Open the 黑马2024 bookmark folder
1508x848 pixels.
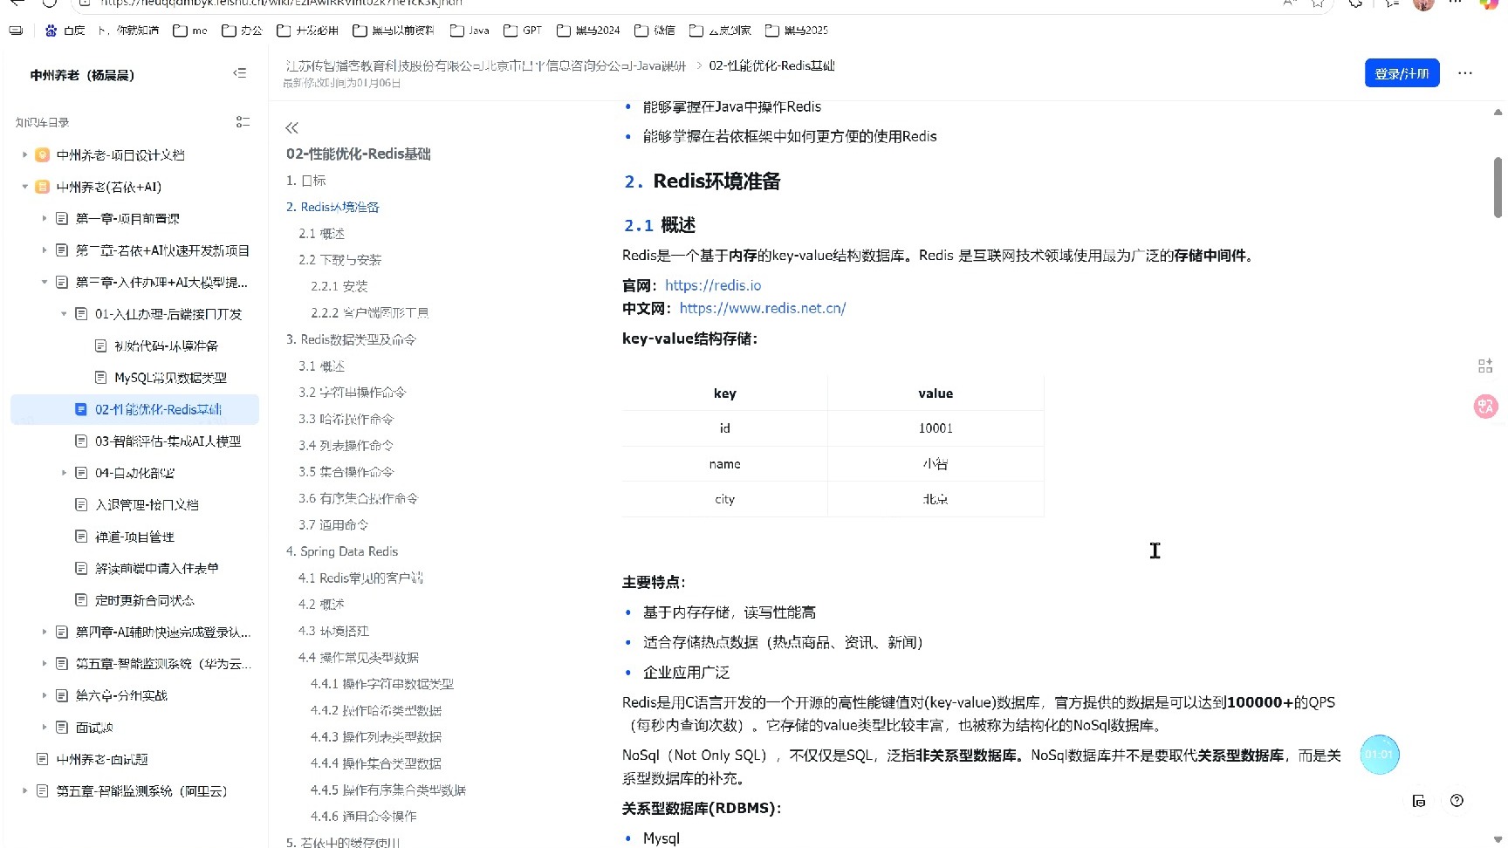pyautogui.click(x=587, y=31)
